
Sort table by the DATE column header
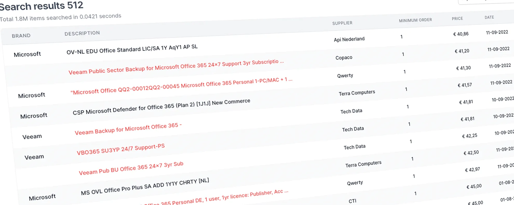[x=489, y=17]
